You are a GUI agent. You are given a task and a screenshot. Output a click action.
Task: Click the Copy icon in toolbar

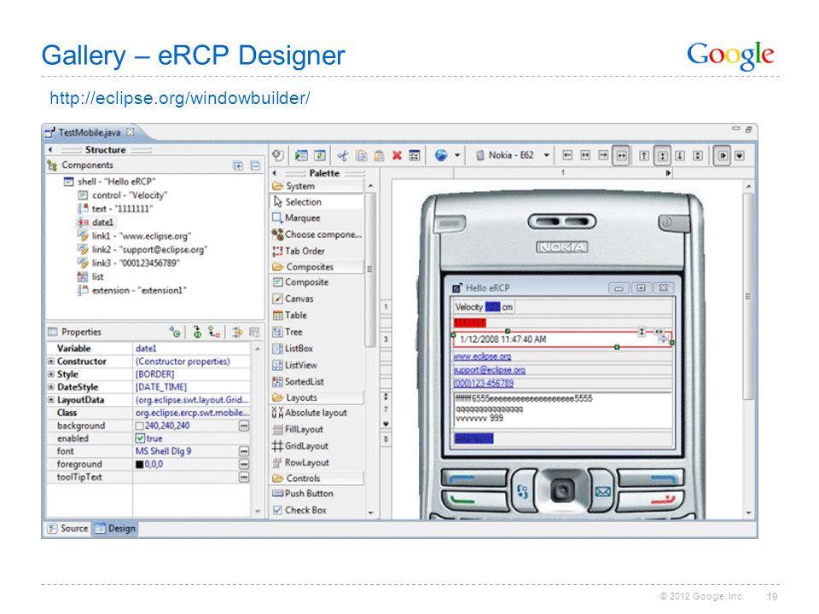pyautogui.click(x=361, y=155)
